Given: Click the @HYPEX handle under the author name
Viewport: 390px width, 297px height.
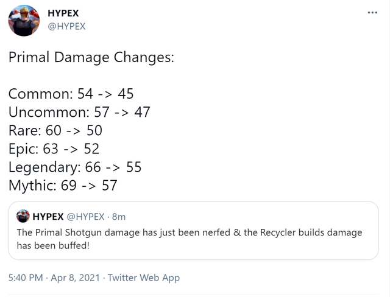Looking at the screenshot, I should coord(66,26).
